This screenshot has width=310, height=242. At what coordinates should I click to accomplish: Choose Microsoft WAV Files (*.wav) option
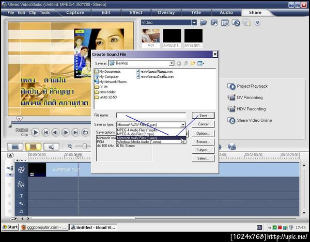click(x=151, y=138)
